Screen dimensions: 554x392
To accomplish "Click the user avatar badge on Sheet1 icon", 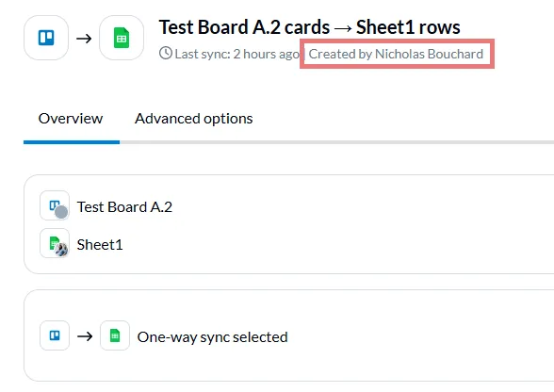I will pyautogui.click(x=61, y=250).
